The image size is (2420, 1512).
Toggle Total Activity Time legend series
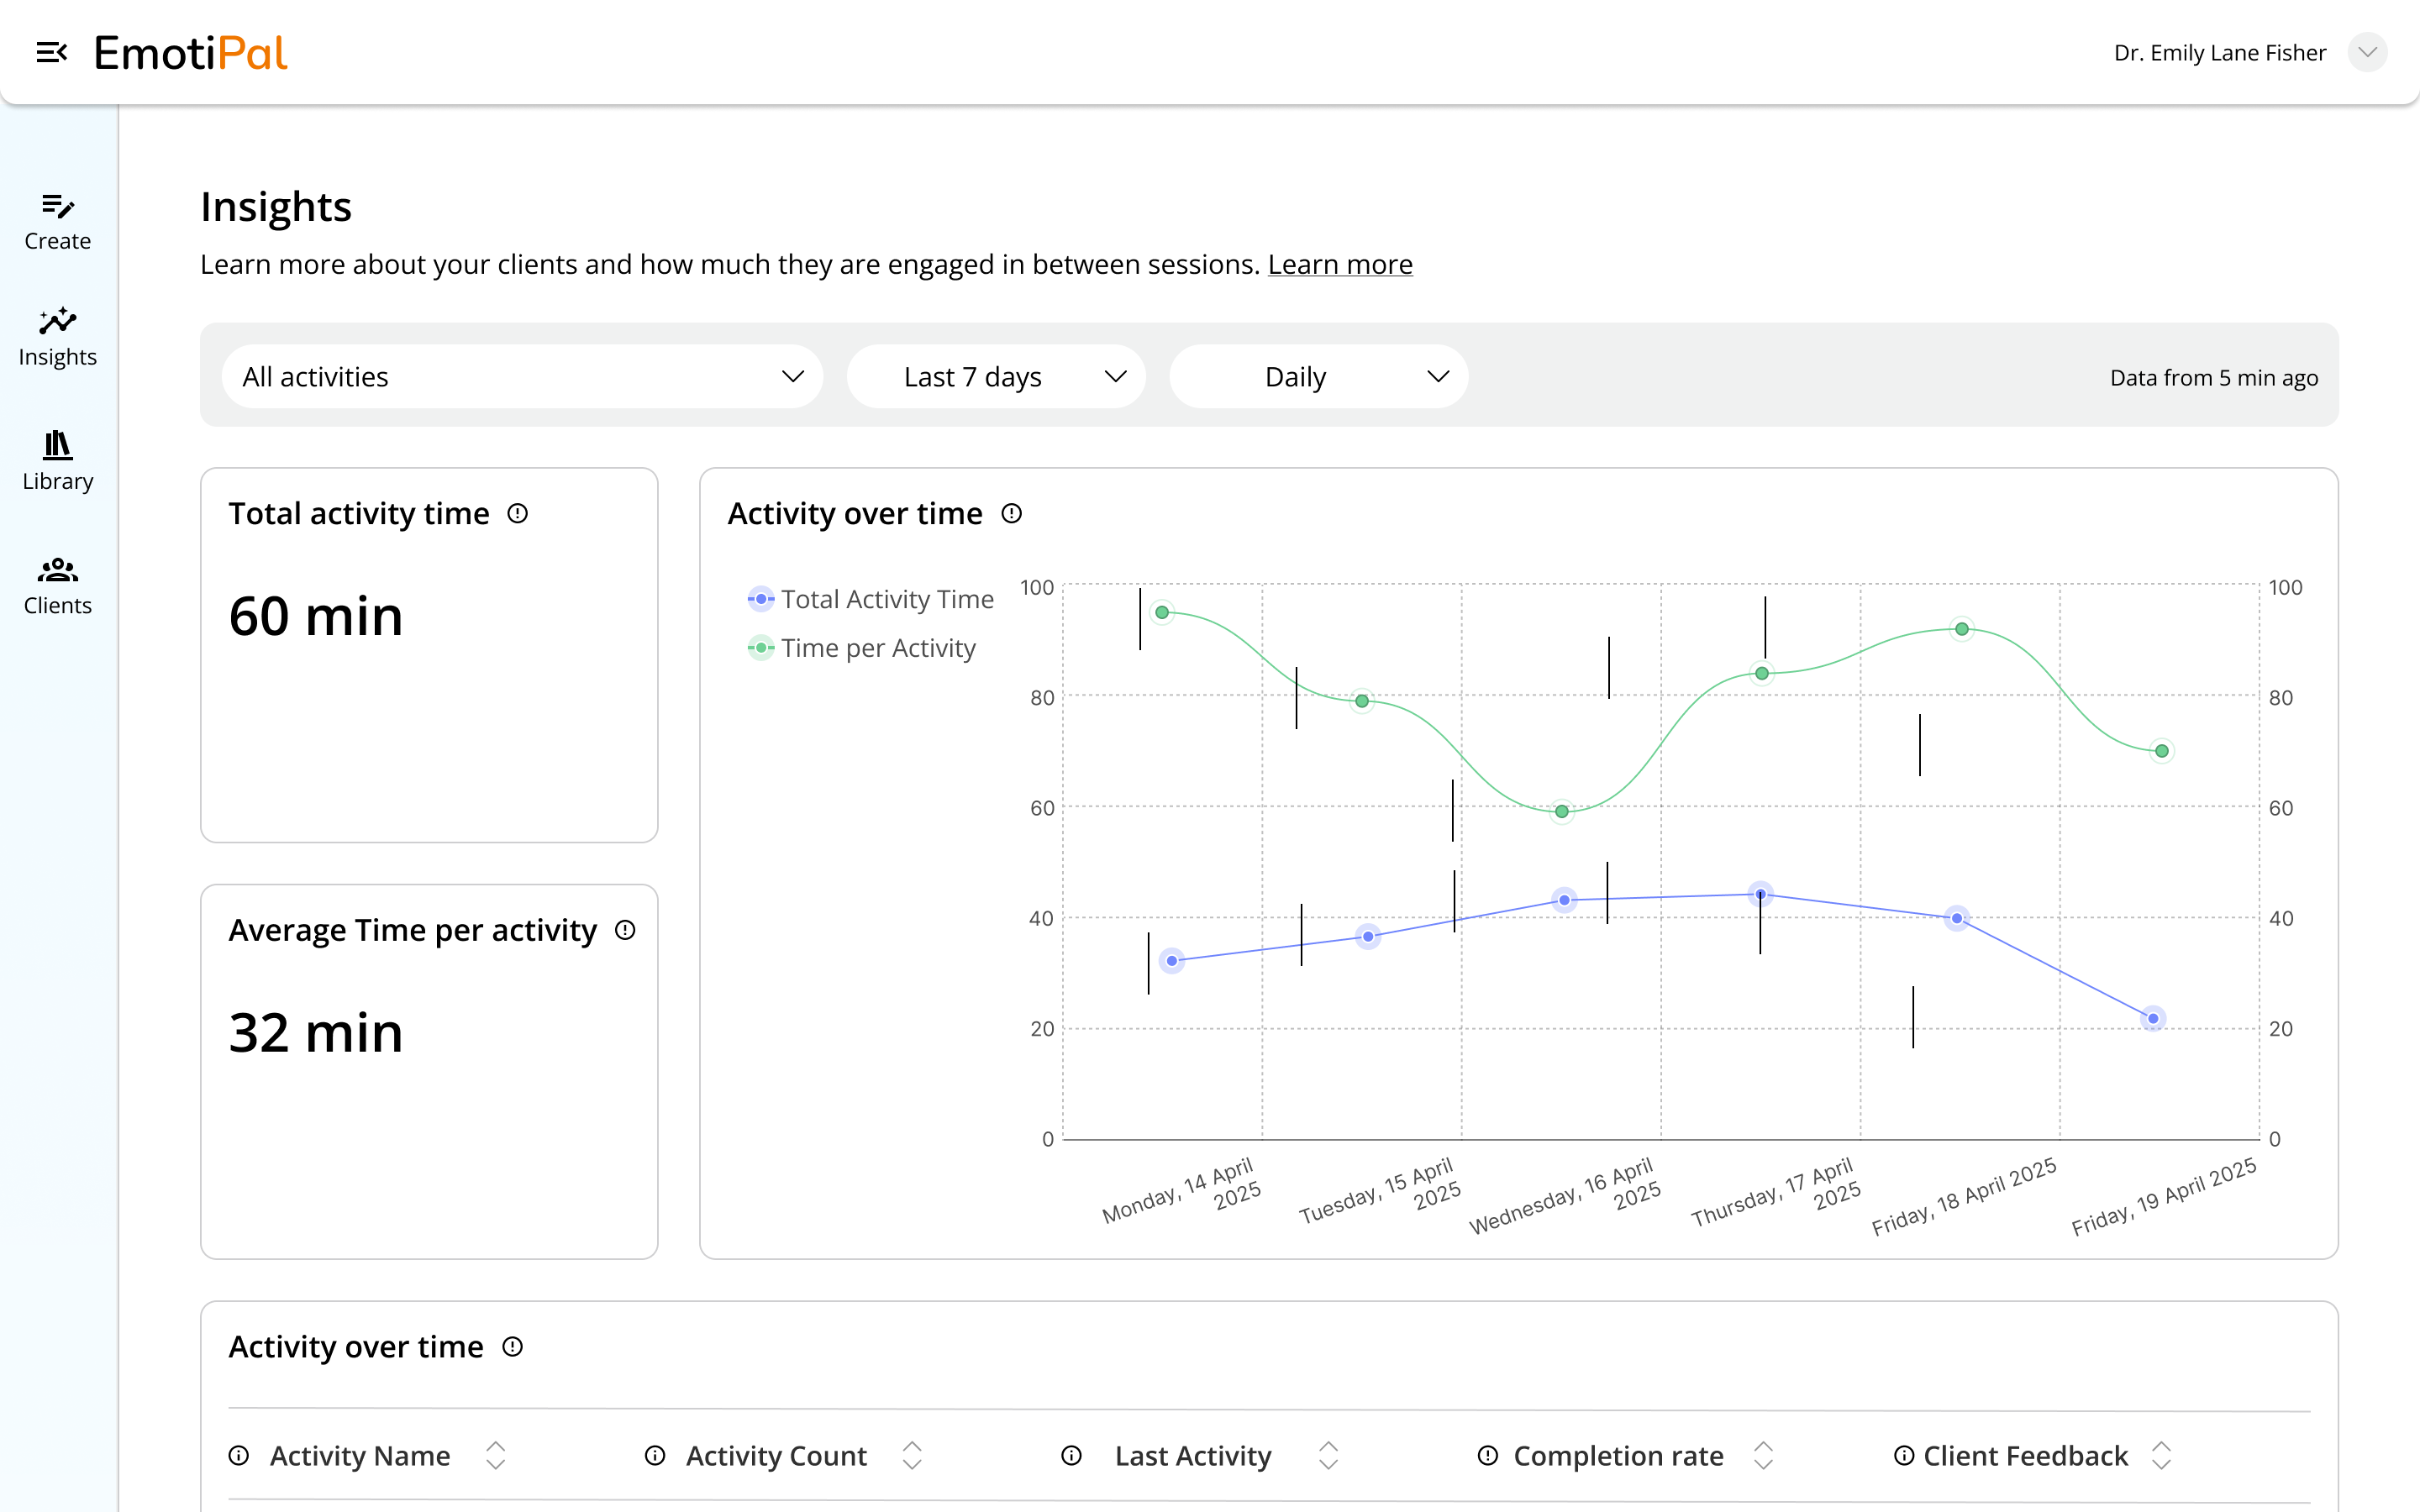tap(870, 599)
